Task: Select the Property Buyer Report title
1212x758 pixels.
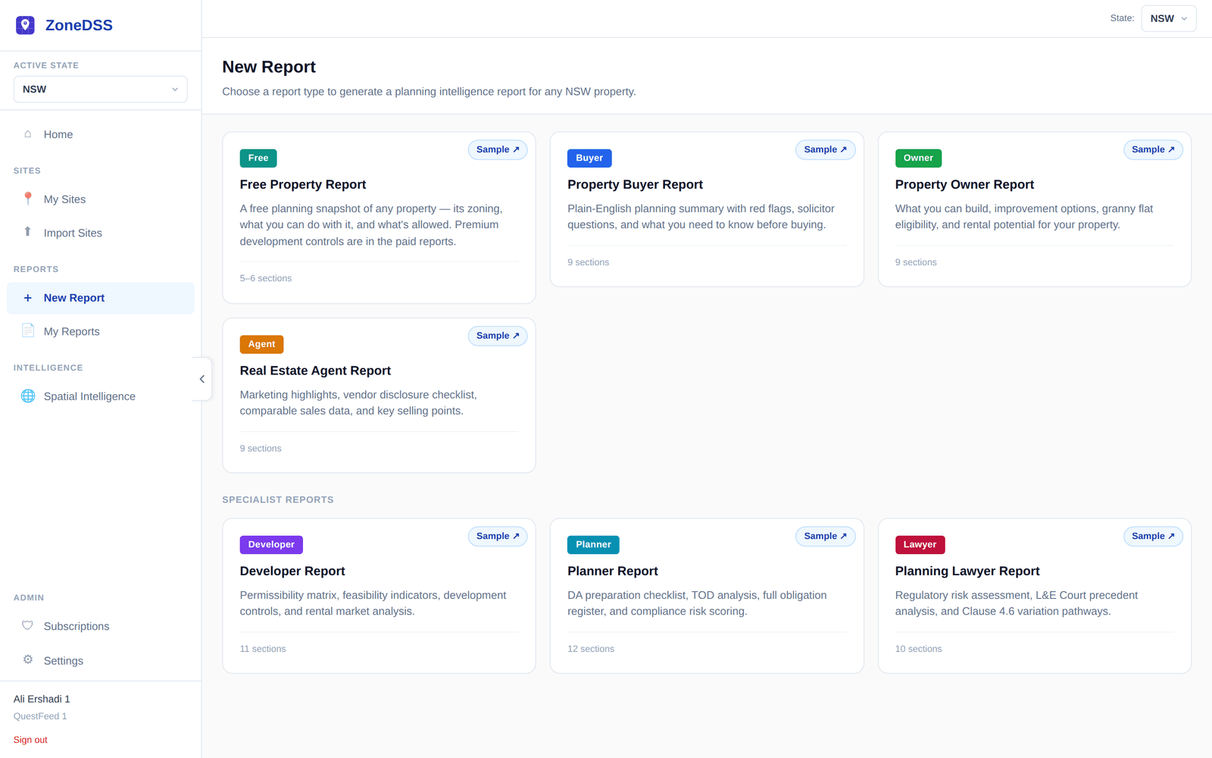Action: click(x=635, y=184)
